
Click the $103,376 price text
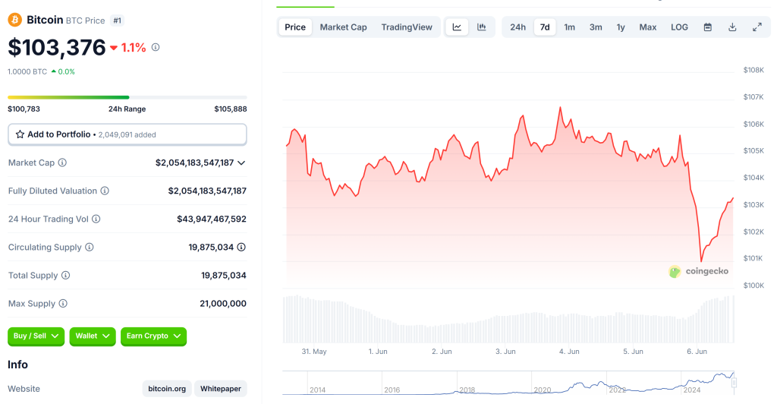coord(57,48)
